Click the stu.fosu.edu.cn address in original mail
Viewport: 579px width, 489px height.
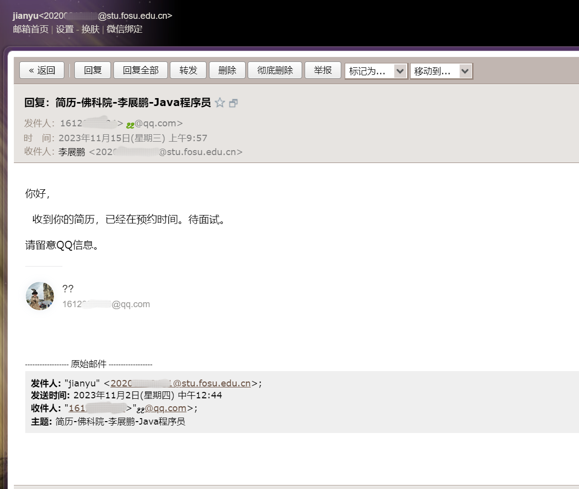(x=180, y=383)
